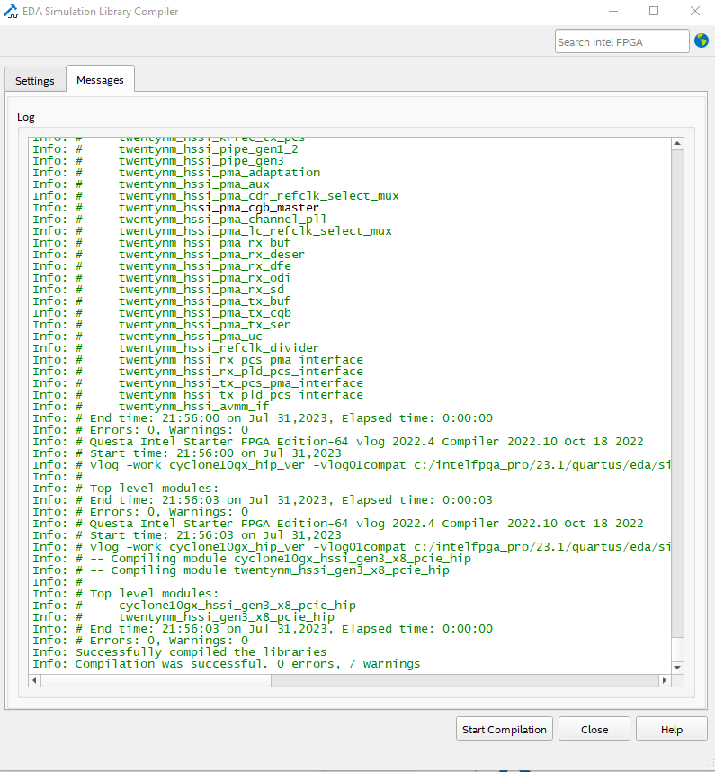715x772 pixels.
Task: Minimize the compiler window
Action: click(612, 12)
